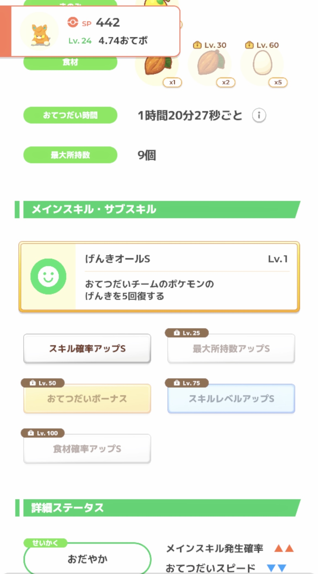The image size is (318, 574).
Task: Tap the Pokémon portrait thumbnail
Action: tap(40, 32)
